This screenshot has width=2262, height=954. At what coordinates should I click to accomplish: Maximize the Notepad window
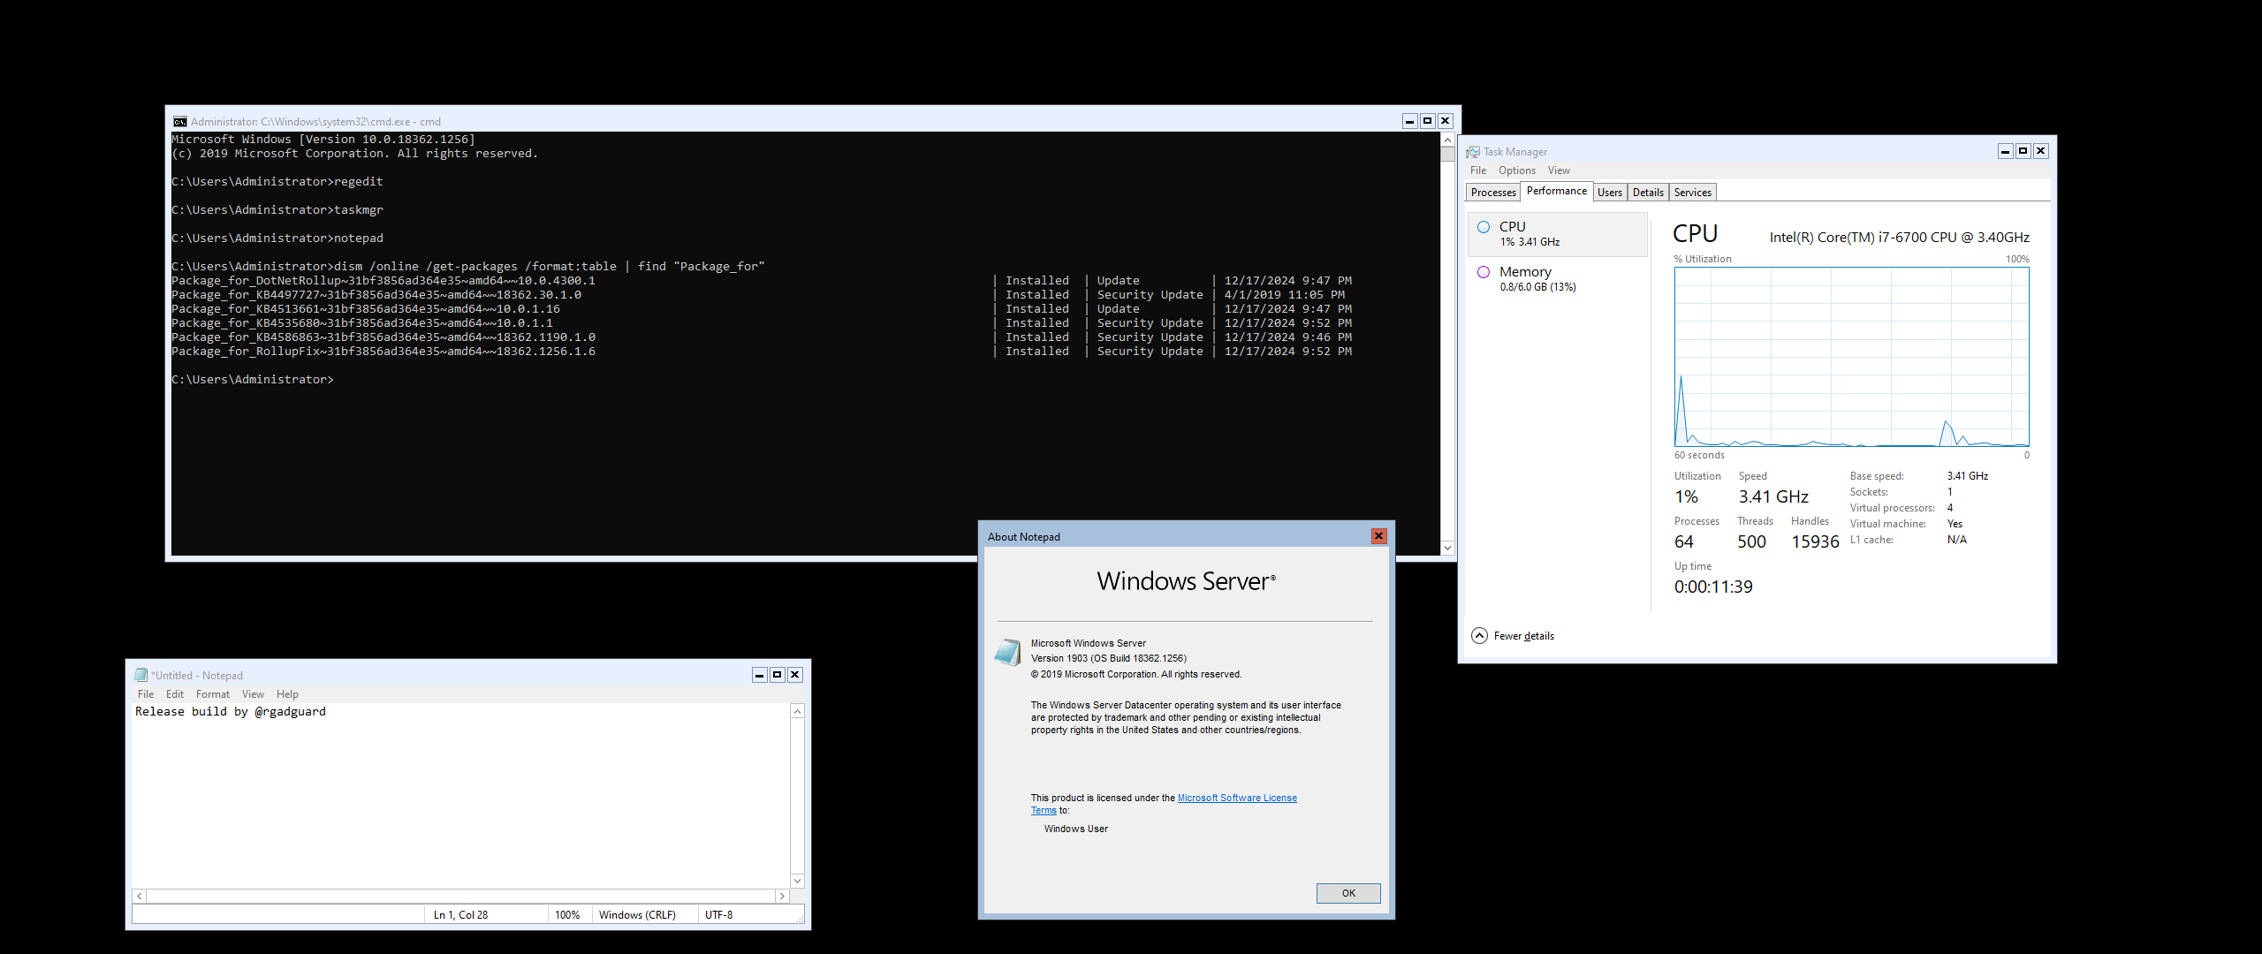click(x=778, y=675)
